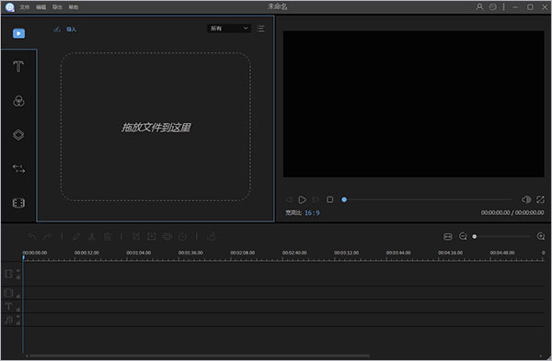Open the 帮助 menu
The image size is (552, 361).
coord(74,7)
